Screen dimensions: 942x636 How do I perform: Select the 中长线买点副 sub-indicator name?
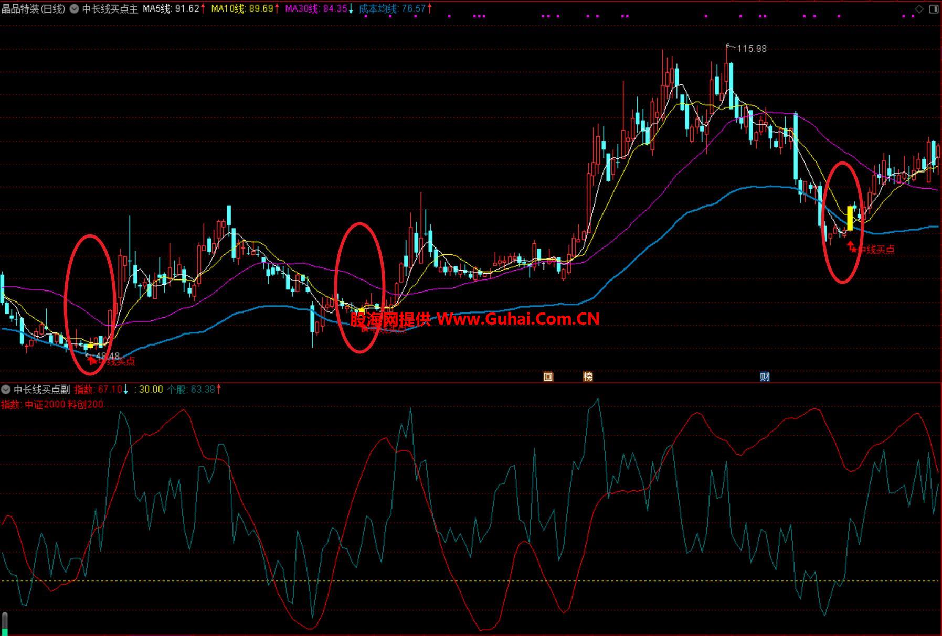pyautogui.click(x=42, y=390)
